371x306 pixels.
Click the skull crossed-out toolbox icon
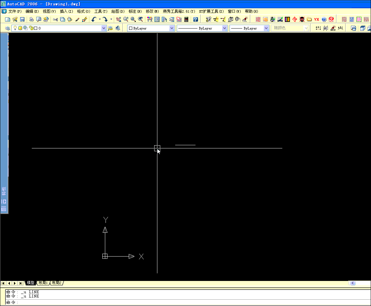pyautogui.click(x=302, y=19)
